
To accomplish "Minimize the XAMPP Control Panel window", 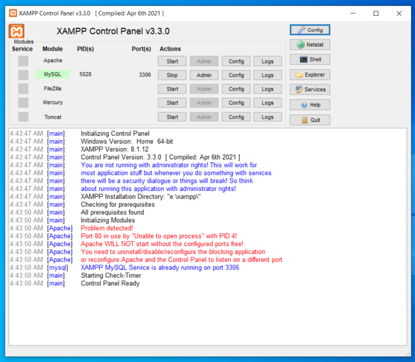I will point(353,13).
